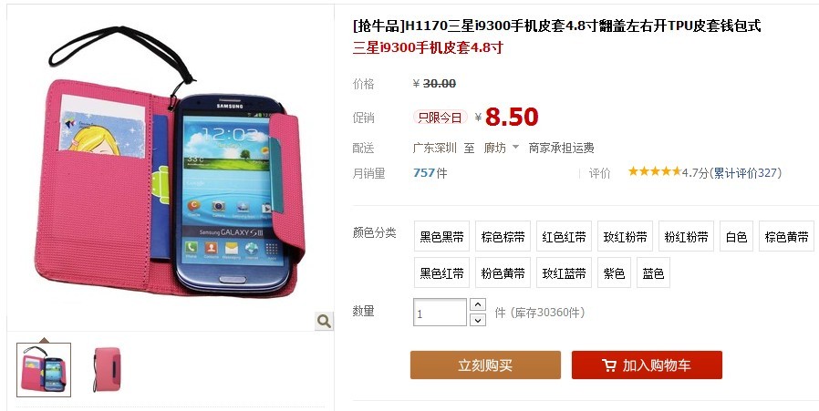Decrease quantity with the down arrow

[x=478, y=320]
